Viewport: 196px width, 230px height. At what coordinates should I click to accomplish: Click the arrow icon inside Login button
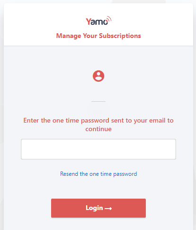(108, 209)
